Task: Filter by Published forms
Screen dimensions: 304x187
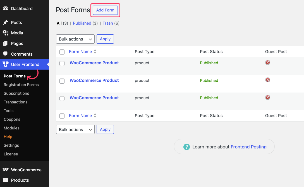Action: point(82,23)
